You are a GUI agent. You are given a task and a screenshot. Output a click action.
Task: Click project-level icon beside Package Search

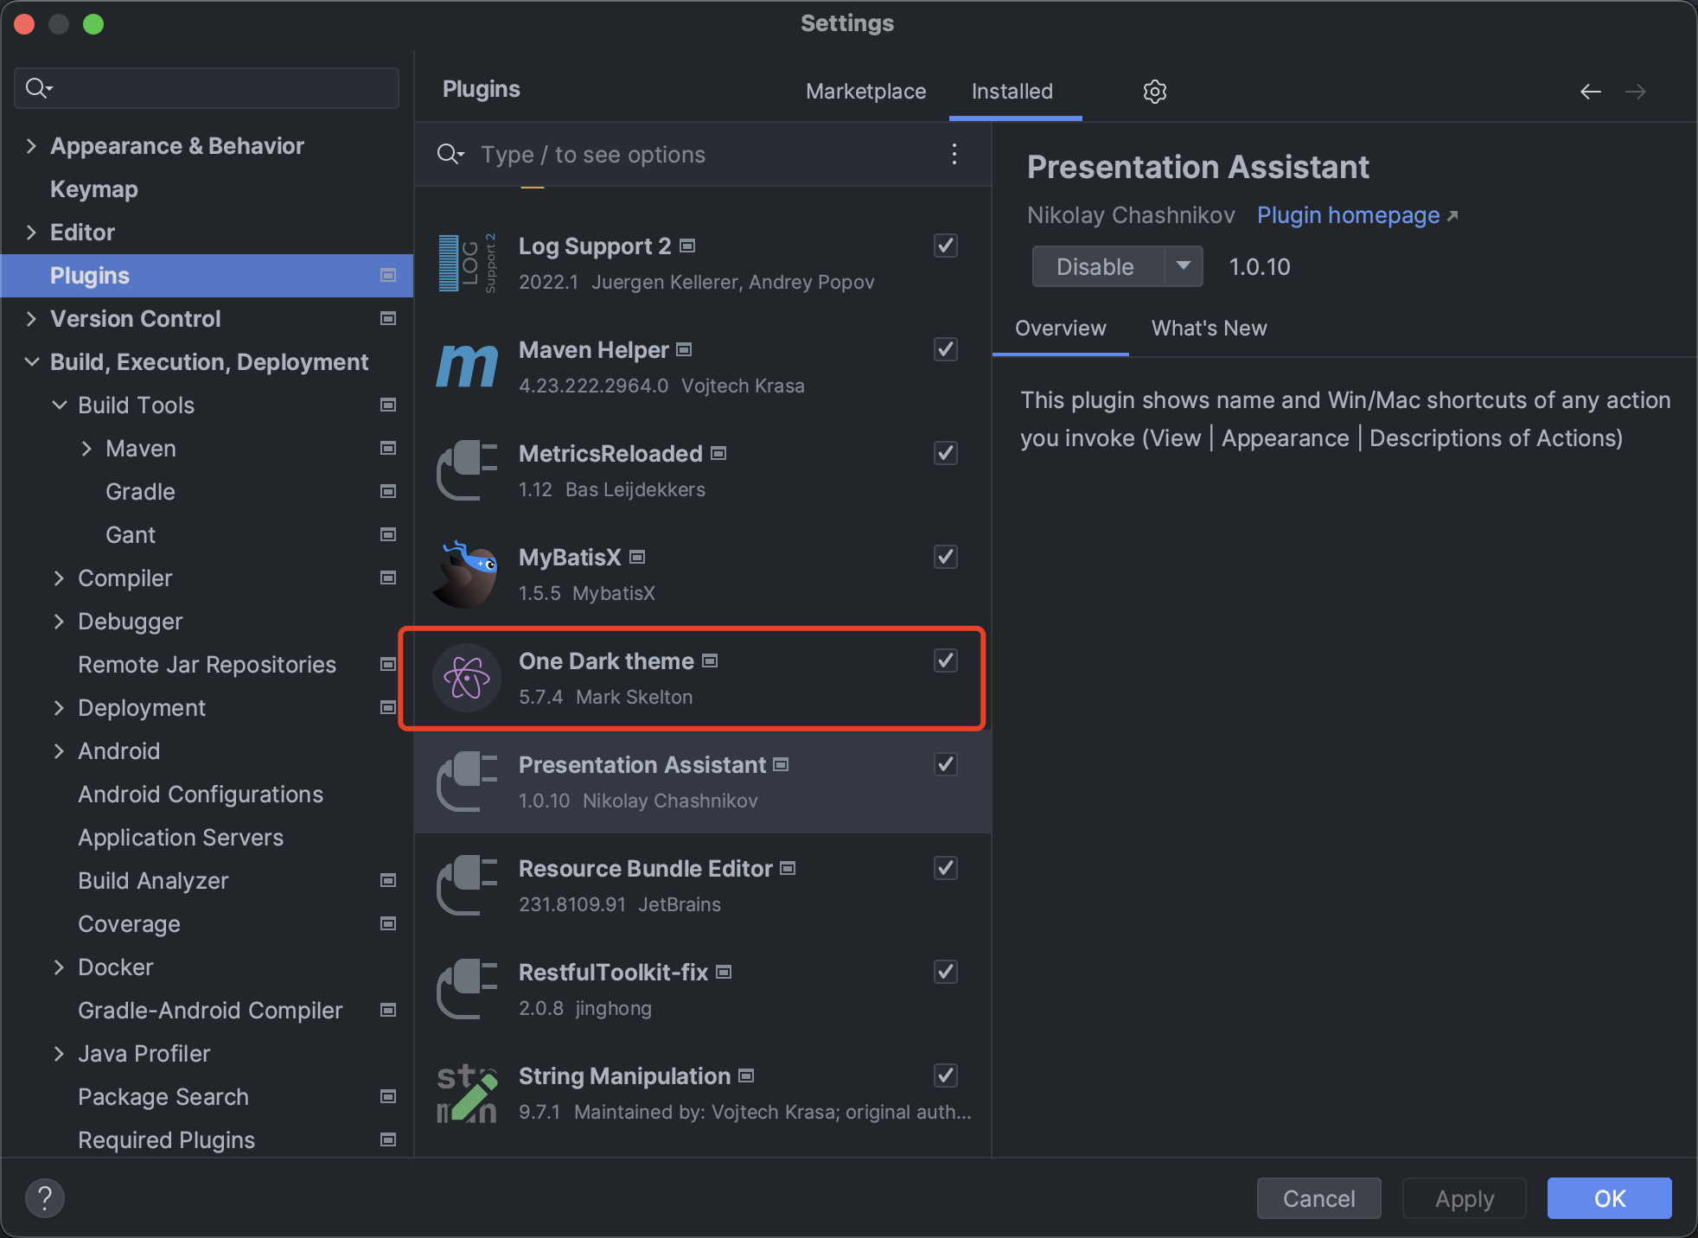click(x=388, y=1096)
